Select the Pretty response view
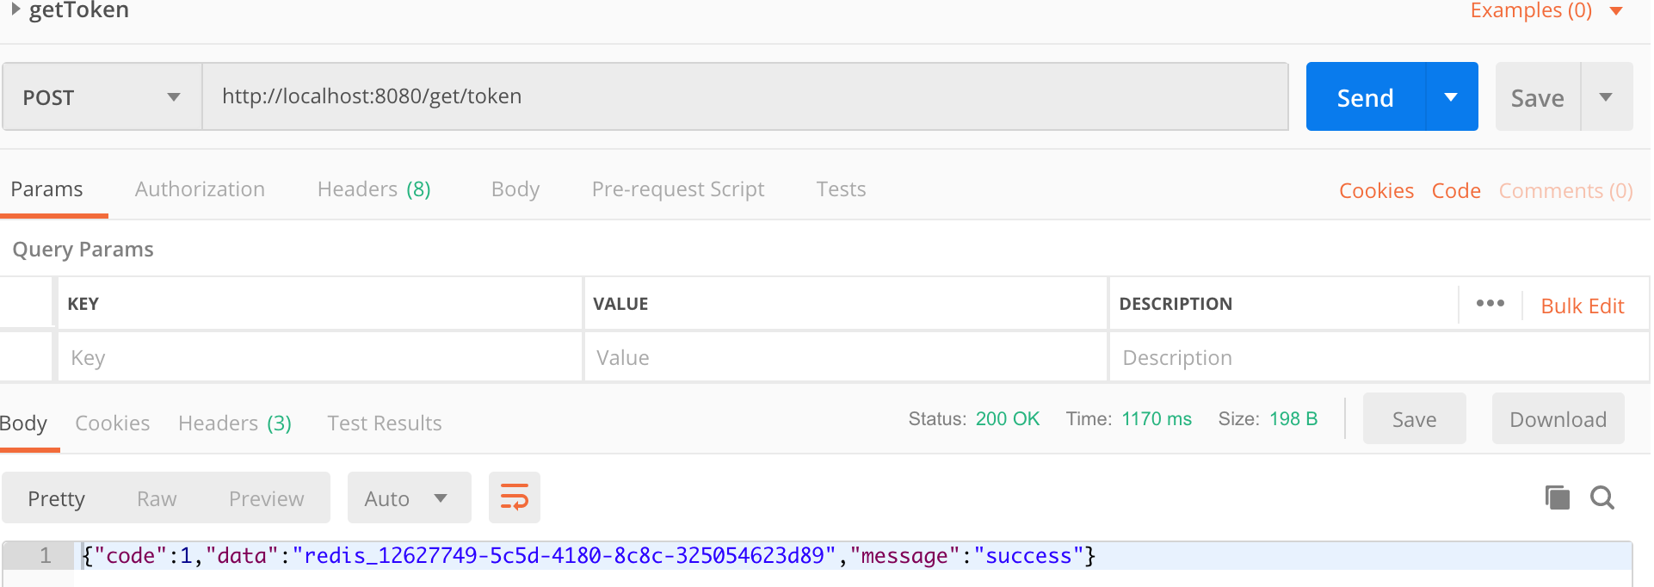The width and height of the screenshot is (1654, 587). pyautogui.click(x=56, y=499)
